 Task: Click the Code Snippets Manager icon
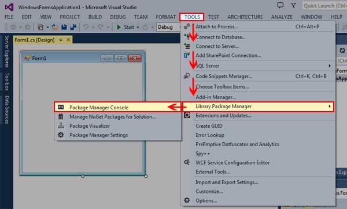tap(187, 76)
